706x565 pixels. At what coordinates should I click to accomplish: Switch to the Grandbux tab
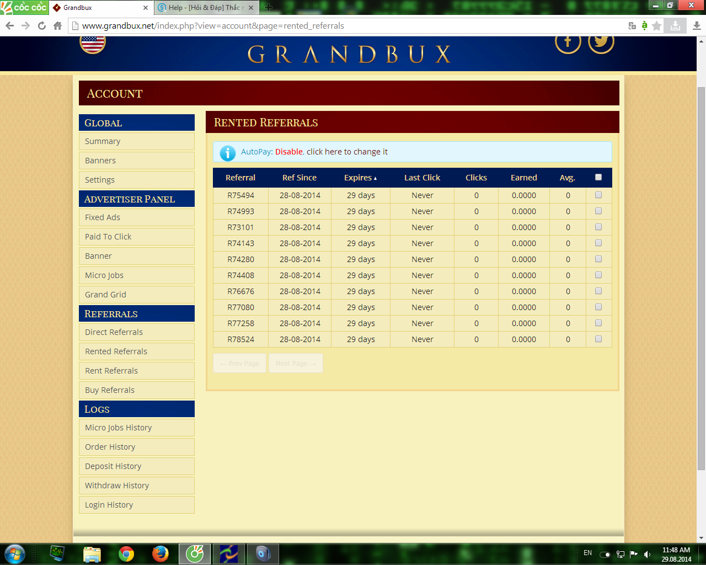click(x=100, y=8)
